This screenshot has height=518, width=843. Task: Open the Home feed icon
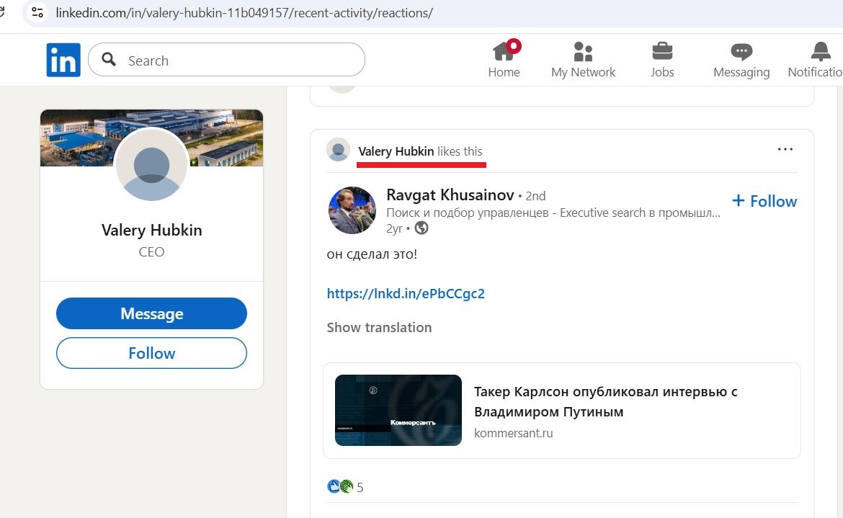point(504,52)
